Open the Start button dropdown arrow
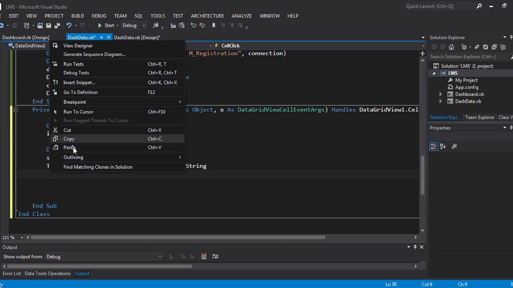The image size is (513, 288). (118, 26)
